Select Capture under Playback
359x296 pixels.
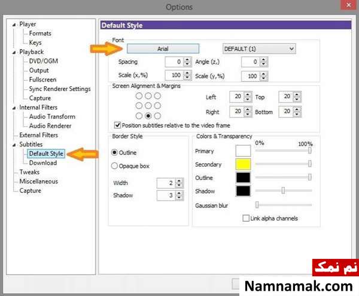tap(40, 98)
